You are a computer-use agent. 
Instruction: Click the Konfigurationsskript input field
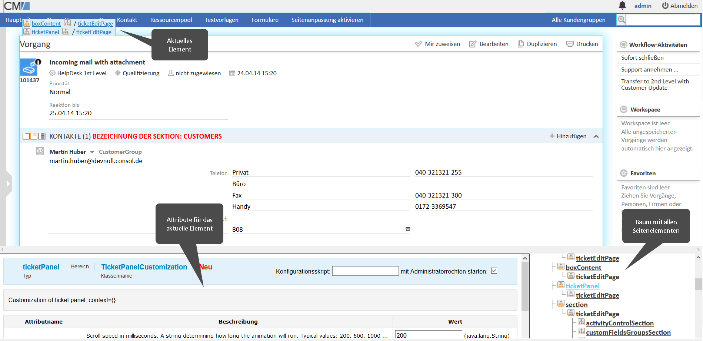365,271
